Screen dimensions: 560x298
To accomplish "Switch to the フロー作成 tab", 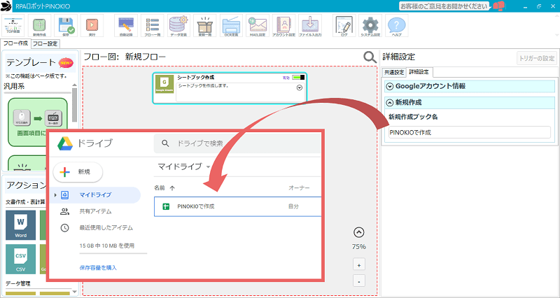I will (x=15, y=43).
